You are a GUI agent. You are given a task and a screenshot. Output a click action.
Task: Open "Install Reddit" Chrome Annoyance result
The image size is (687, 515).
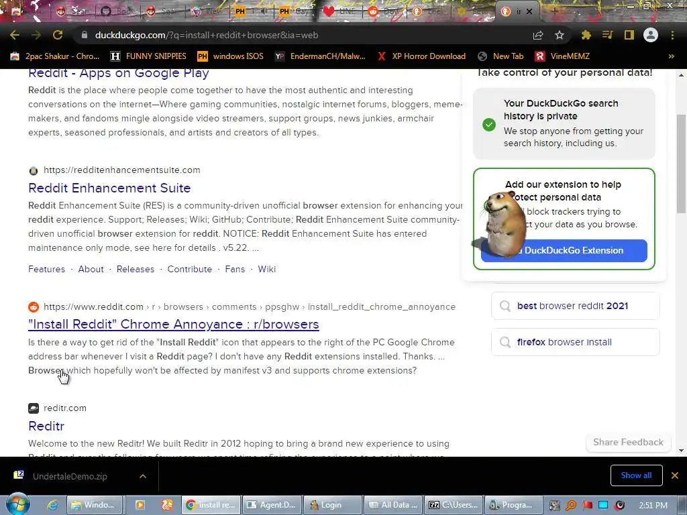pyautogui.click(x=174, y=324)
